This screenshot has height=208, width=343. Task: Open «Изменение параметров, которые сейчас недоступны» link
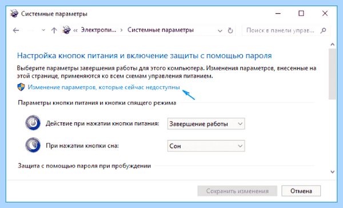click(103, 87)
